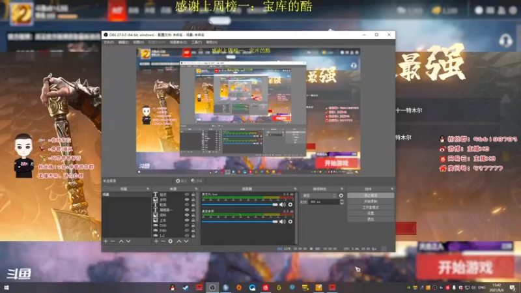Open the notification center in taskbar

click(x=513, y=288)
